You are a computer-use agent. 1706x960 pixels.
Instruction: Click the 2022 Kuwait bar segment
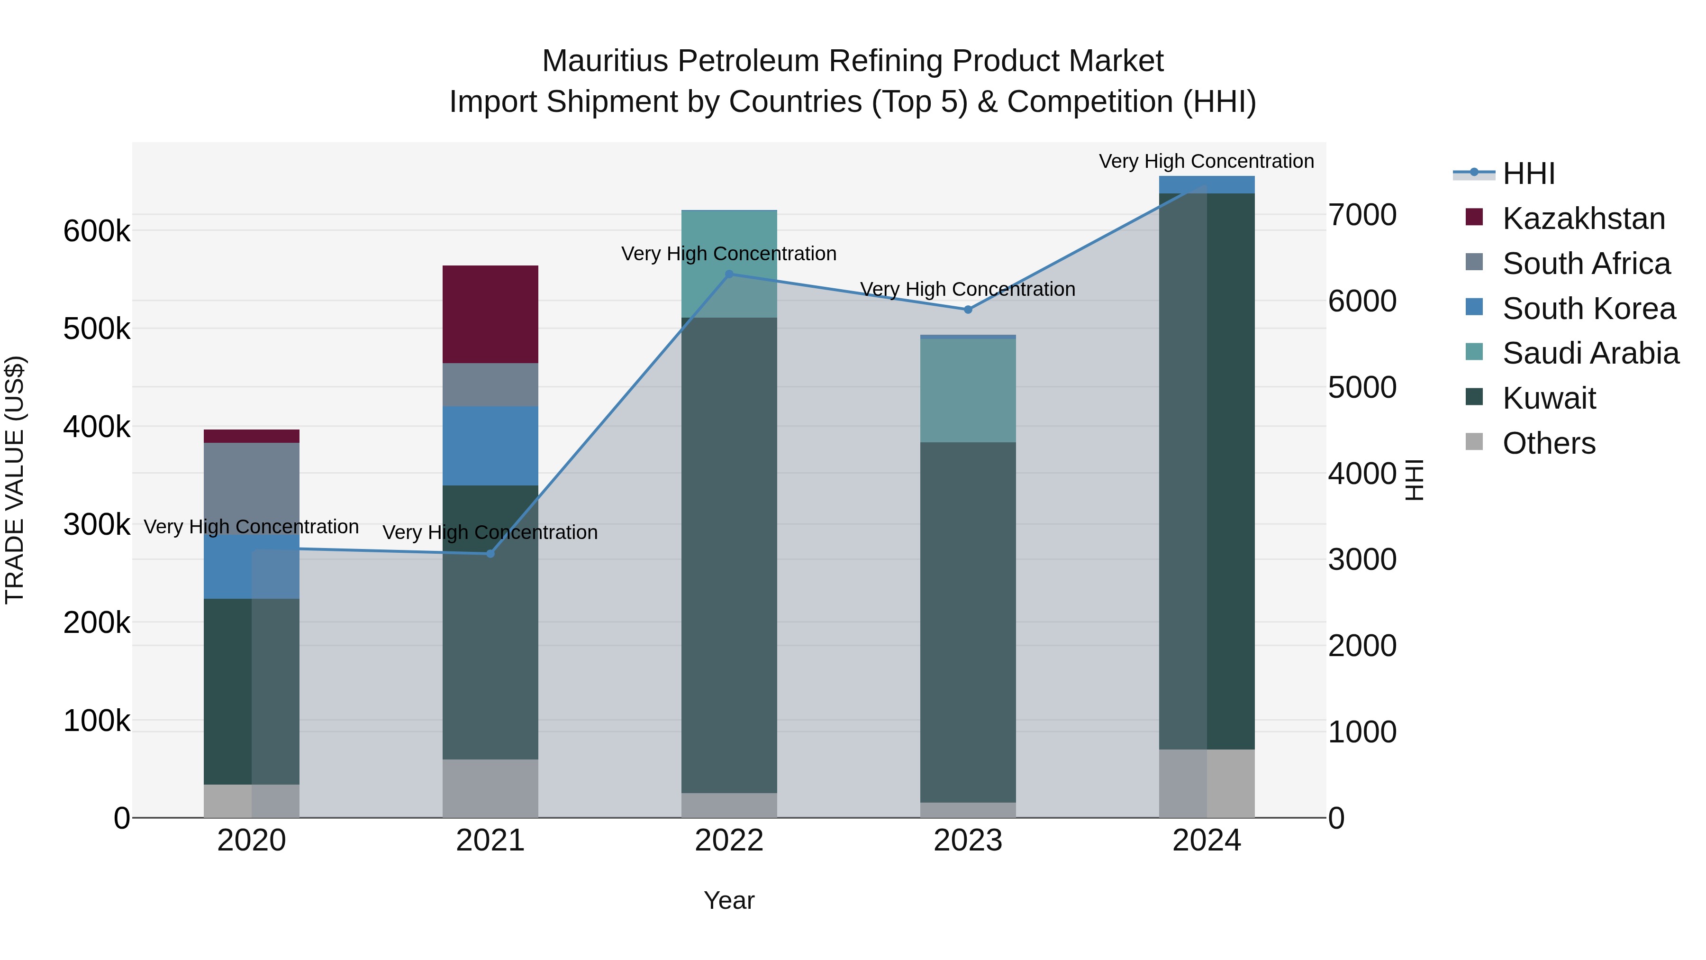tap(729, 555)
